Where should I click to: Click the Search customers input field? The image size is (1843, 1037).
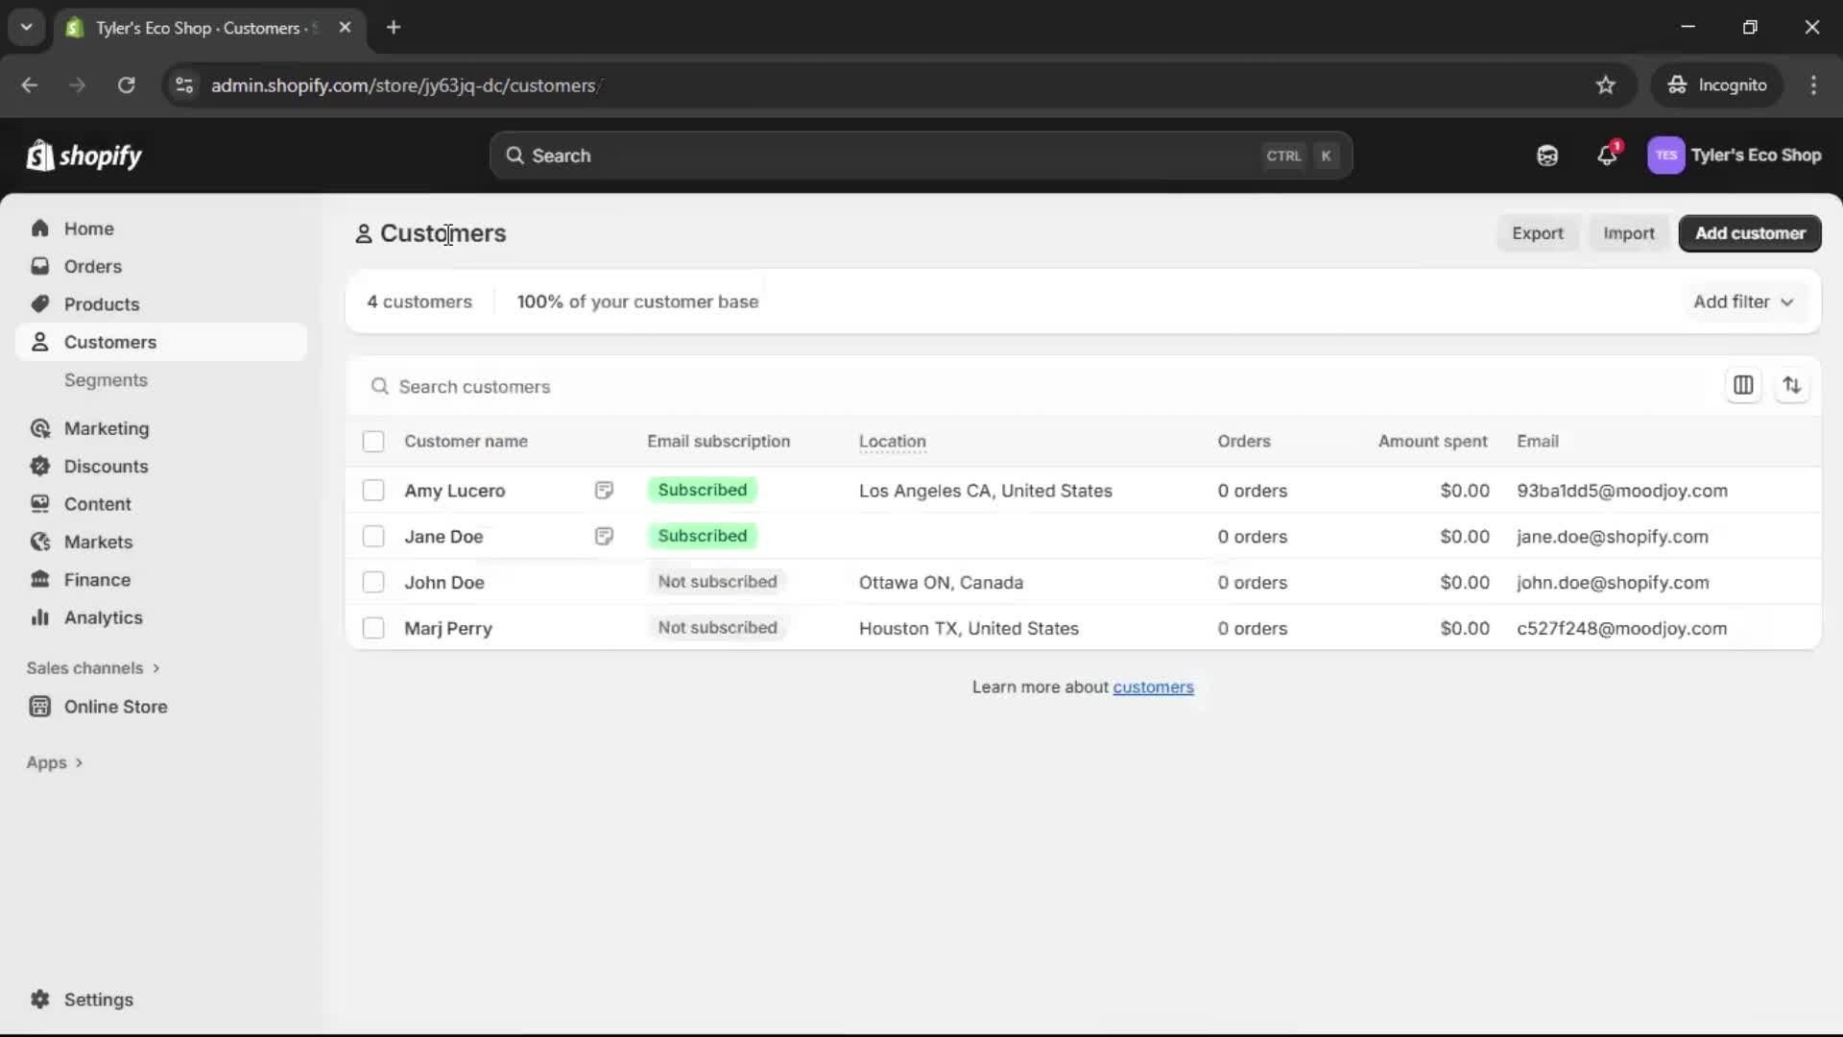(672, 386)
